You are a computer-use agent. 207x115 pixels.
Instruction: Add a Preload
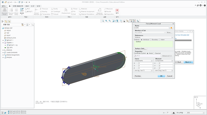[x=55, y=14]
